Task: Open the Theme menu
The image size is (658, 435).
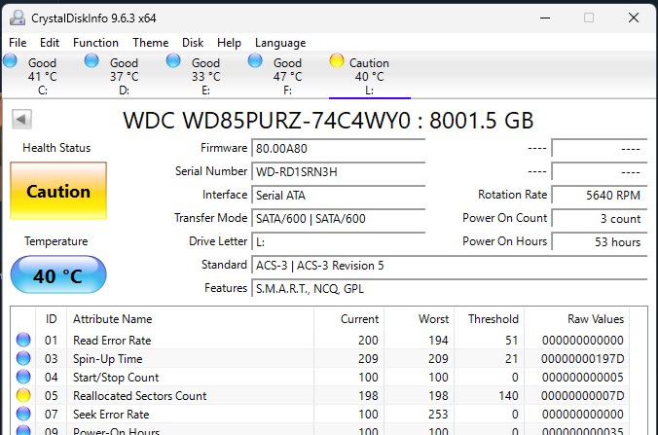Action: [151, 43]
